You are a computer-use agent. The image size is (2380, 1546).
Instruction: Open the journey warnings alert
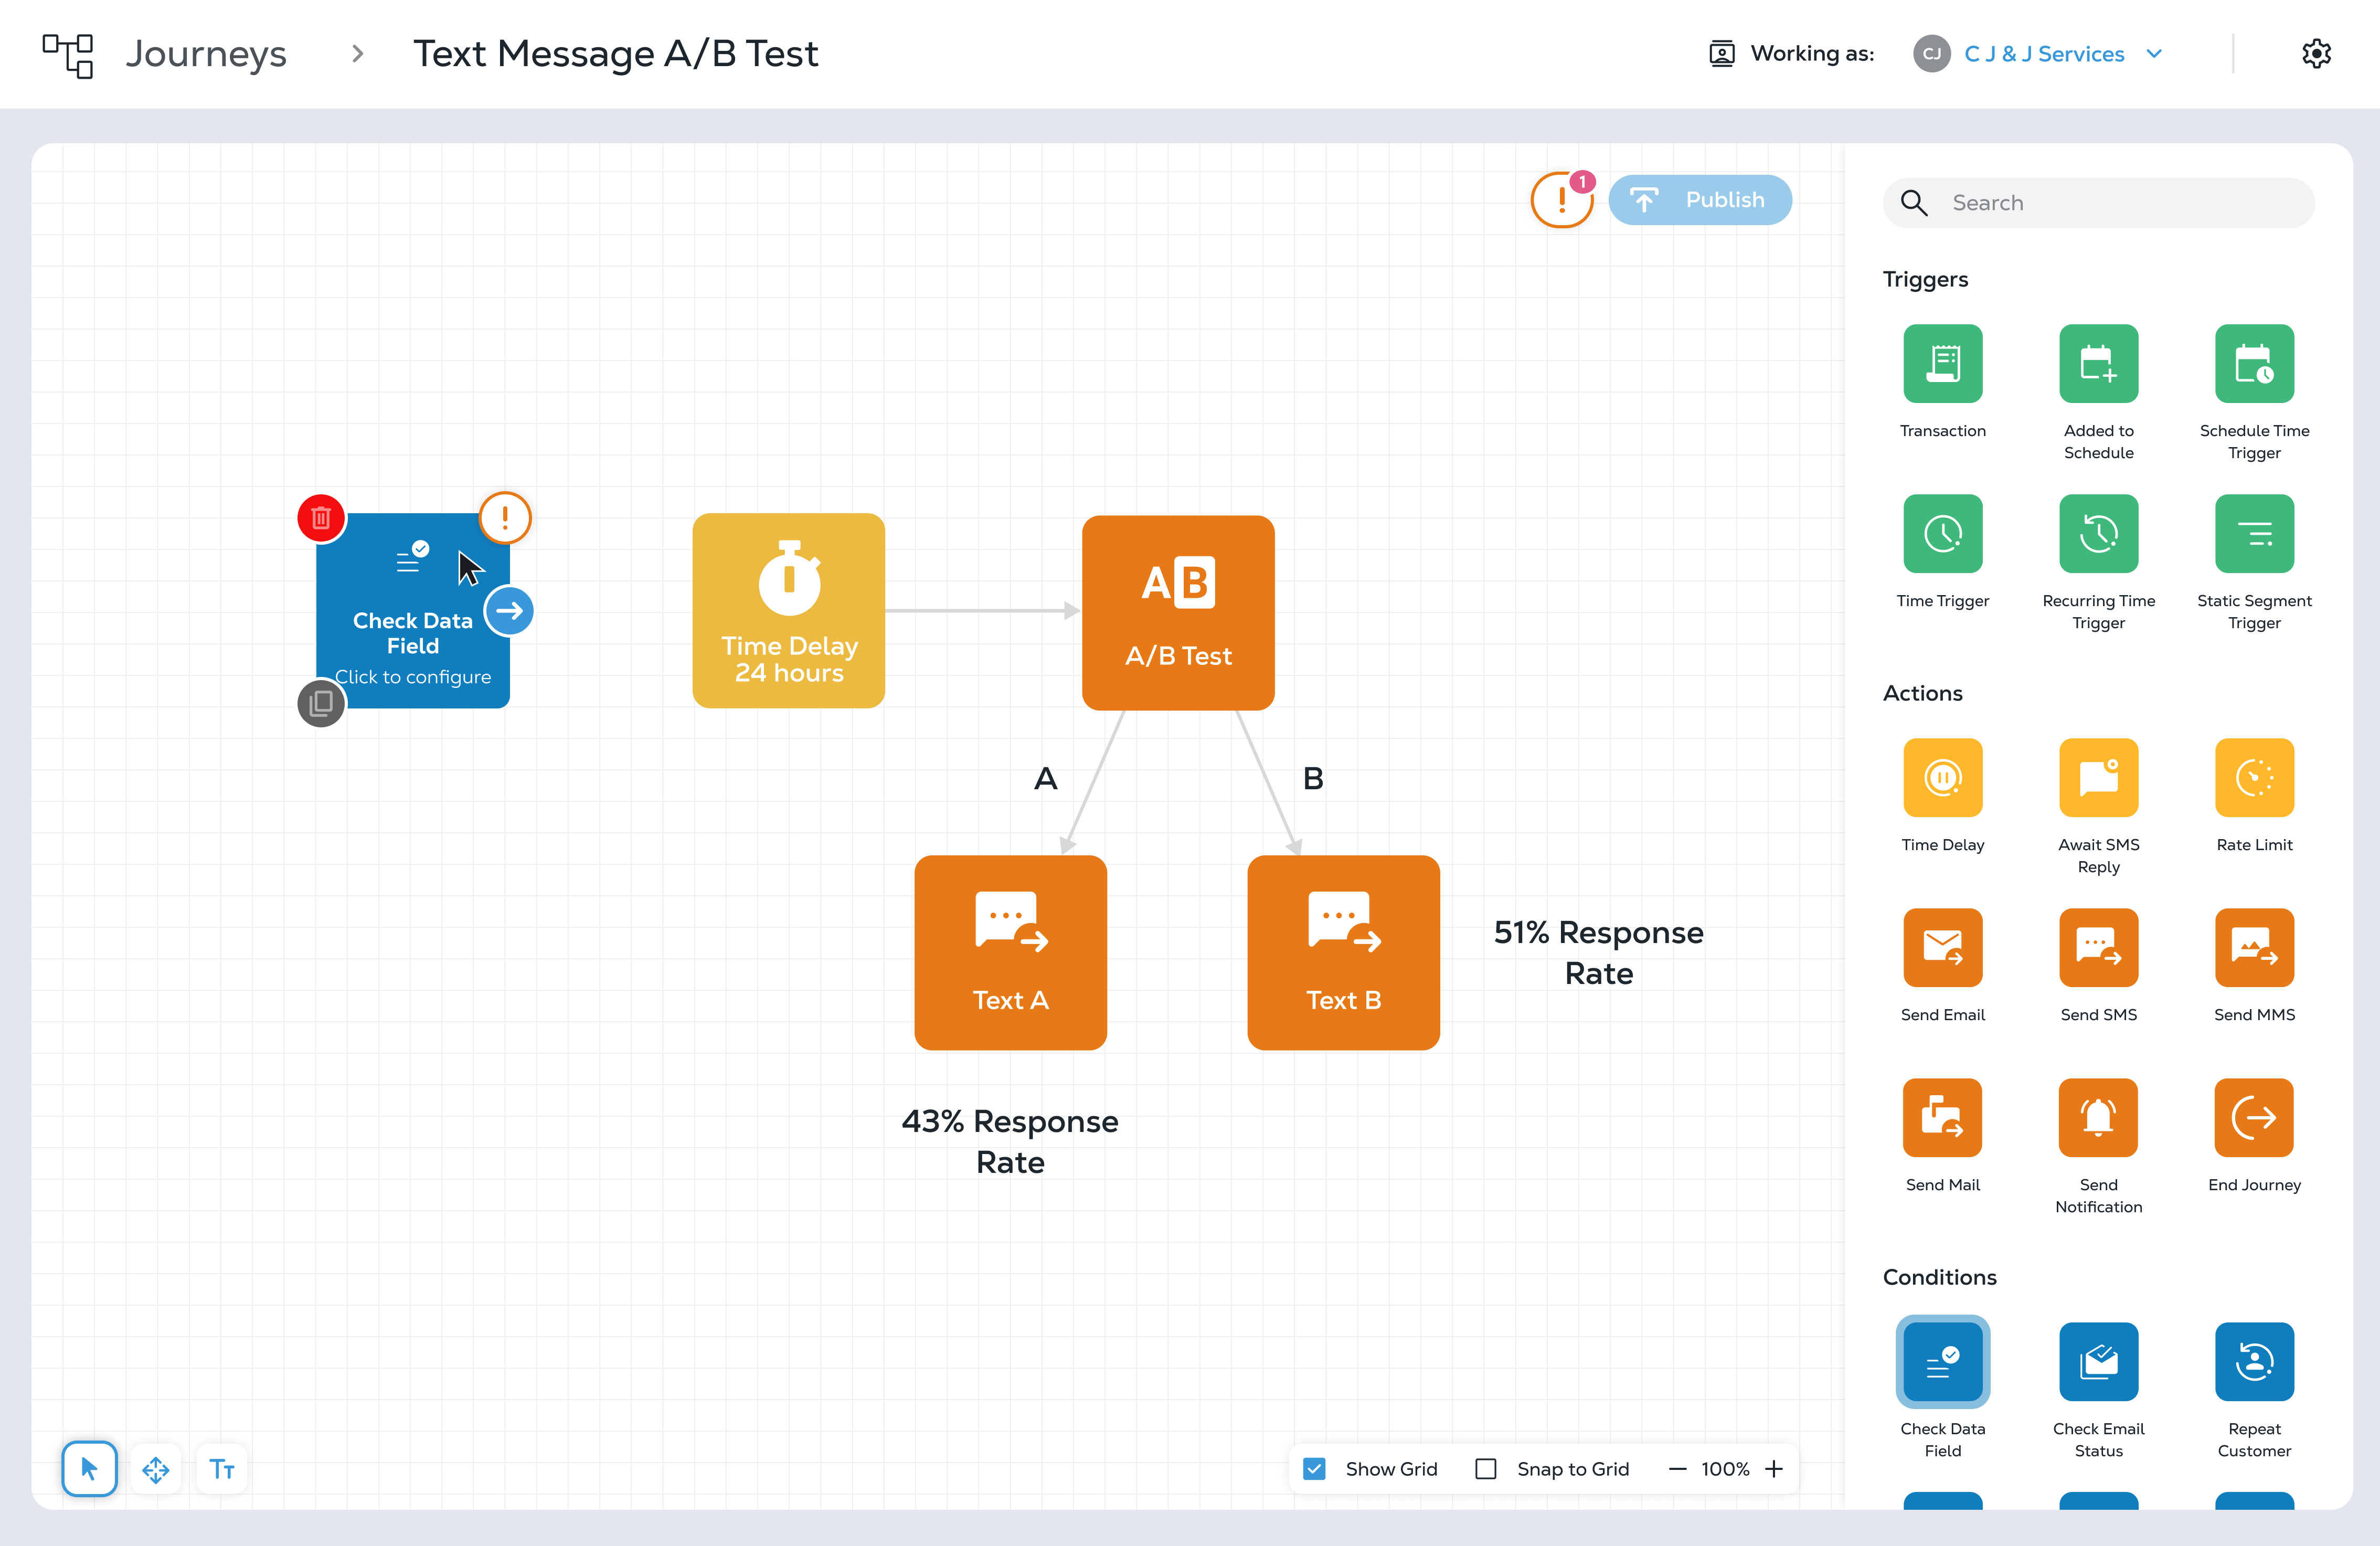click(1561, 200)
